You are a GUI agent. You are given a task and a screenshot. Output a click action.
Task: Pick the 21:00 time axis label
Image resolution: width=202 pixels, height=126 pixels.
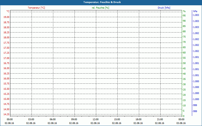click(160, 119)
